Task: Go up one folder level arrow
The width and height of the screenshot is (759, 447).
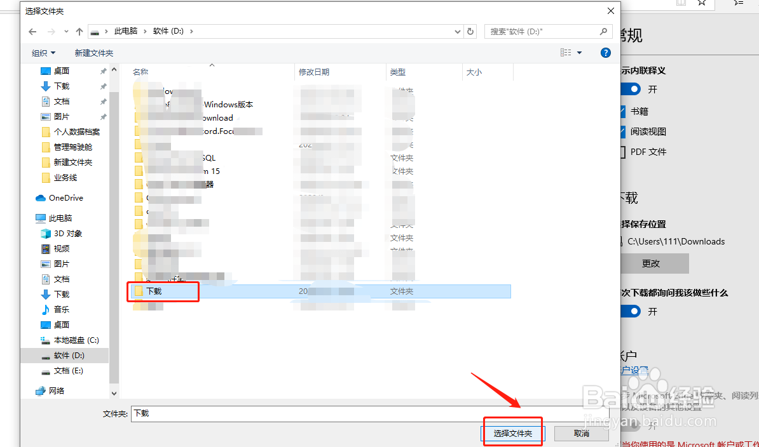Action: click(79, 31)
